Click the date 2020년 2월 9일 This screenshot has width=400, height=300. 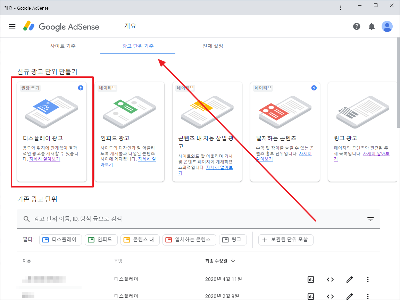point(222,296)
